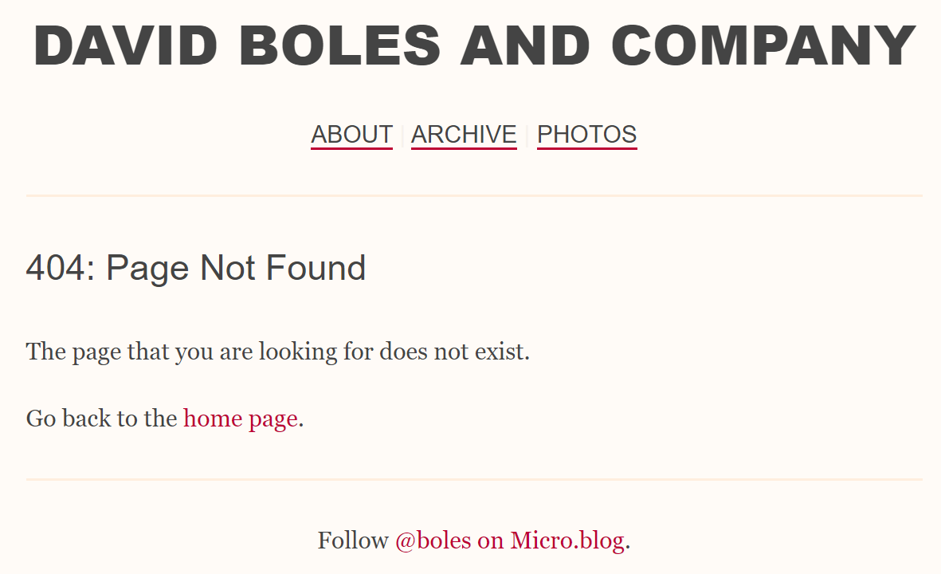Follow the "@boles on Micro.blog" link

[x=509, y=541]
